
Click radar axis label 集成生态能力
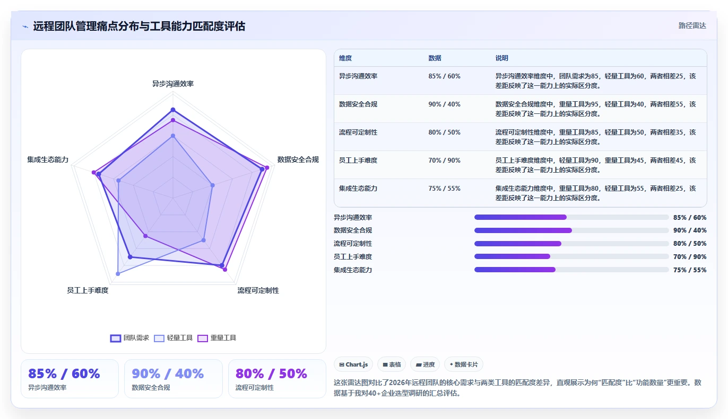(48, 159)
